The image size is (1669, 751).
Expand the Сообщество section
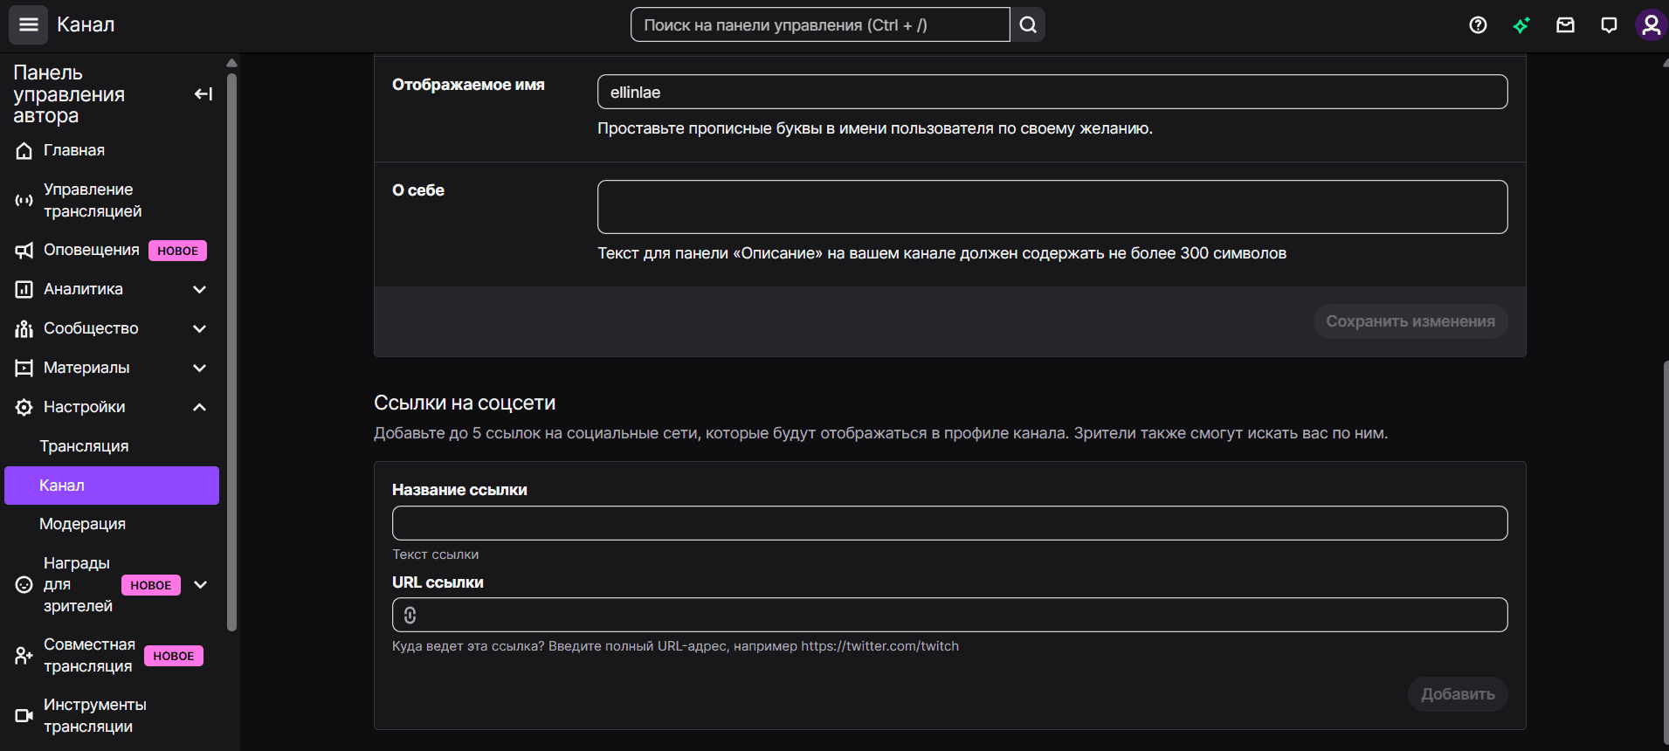tap(199, 328)
